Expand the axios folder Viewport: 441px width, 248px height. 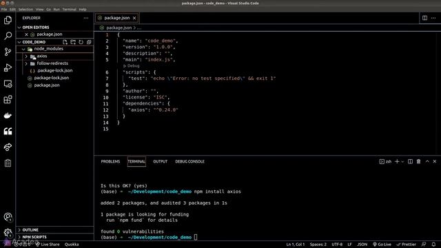26,56
